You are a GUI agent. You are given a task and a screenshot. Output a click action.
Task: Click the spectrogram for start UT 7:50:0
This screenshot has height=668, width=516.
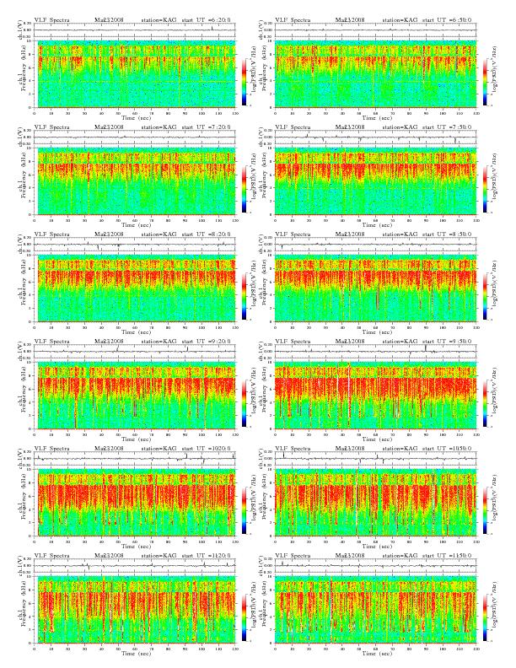tap(375, 181)
